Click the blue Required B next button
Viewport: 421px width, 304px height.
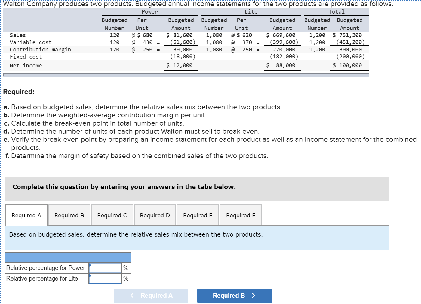click(x=235, y=296)
